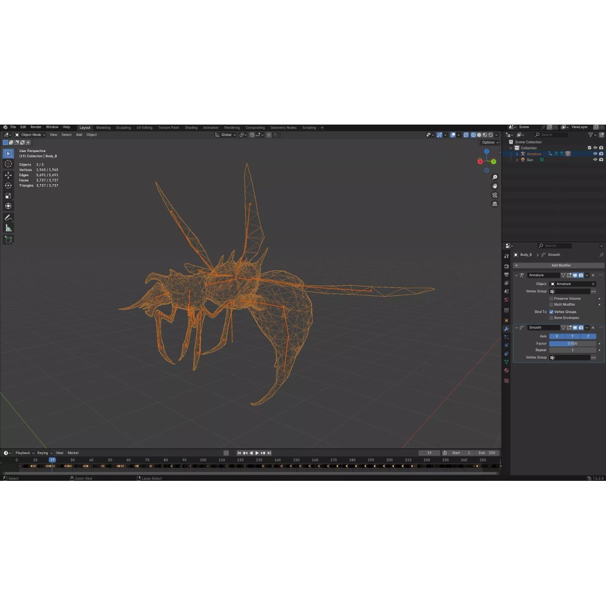This screenshot has width=606, height=606.
Task: Select the Move tool
Action: [x=8, y=175]
